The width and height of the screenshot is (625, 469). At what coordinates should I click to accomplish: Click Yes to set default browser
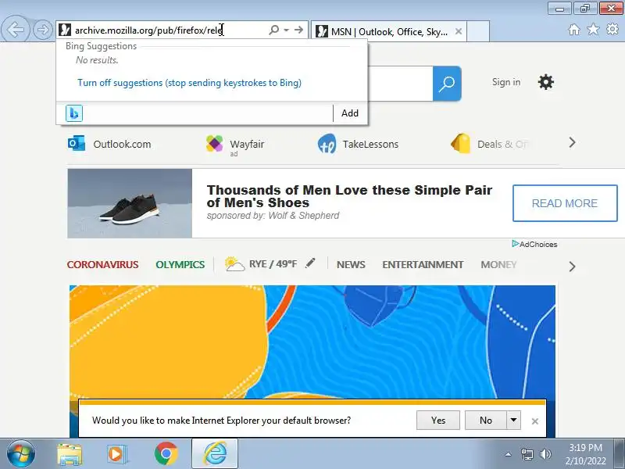[x=438, y=421]
